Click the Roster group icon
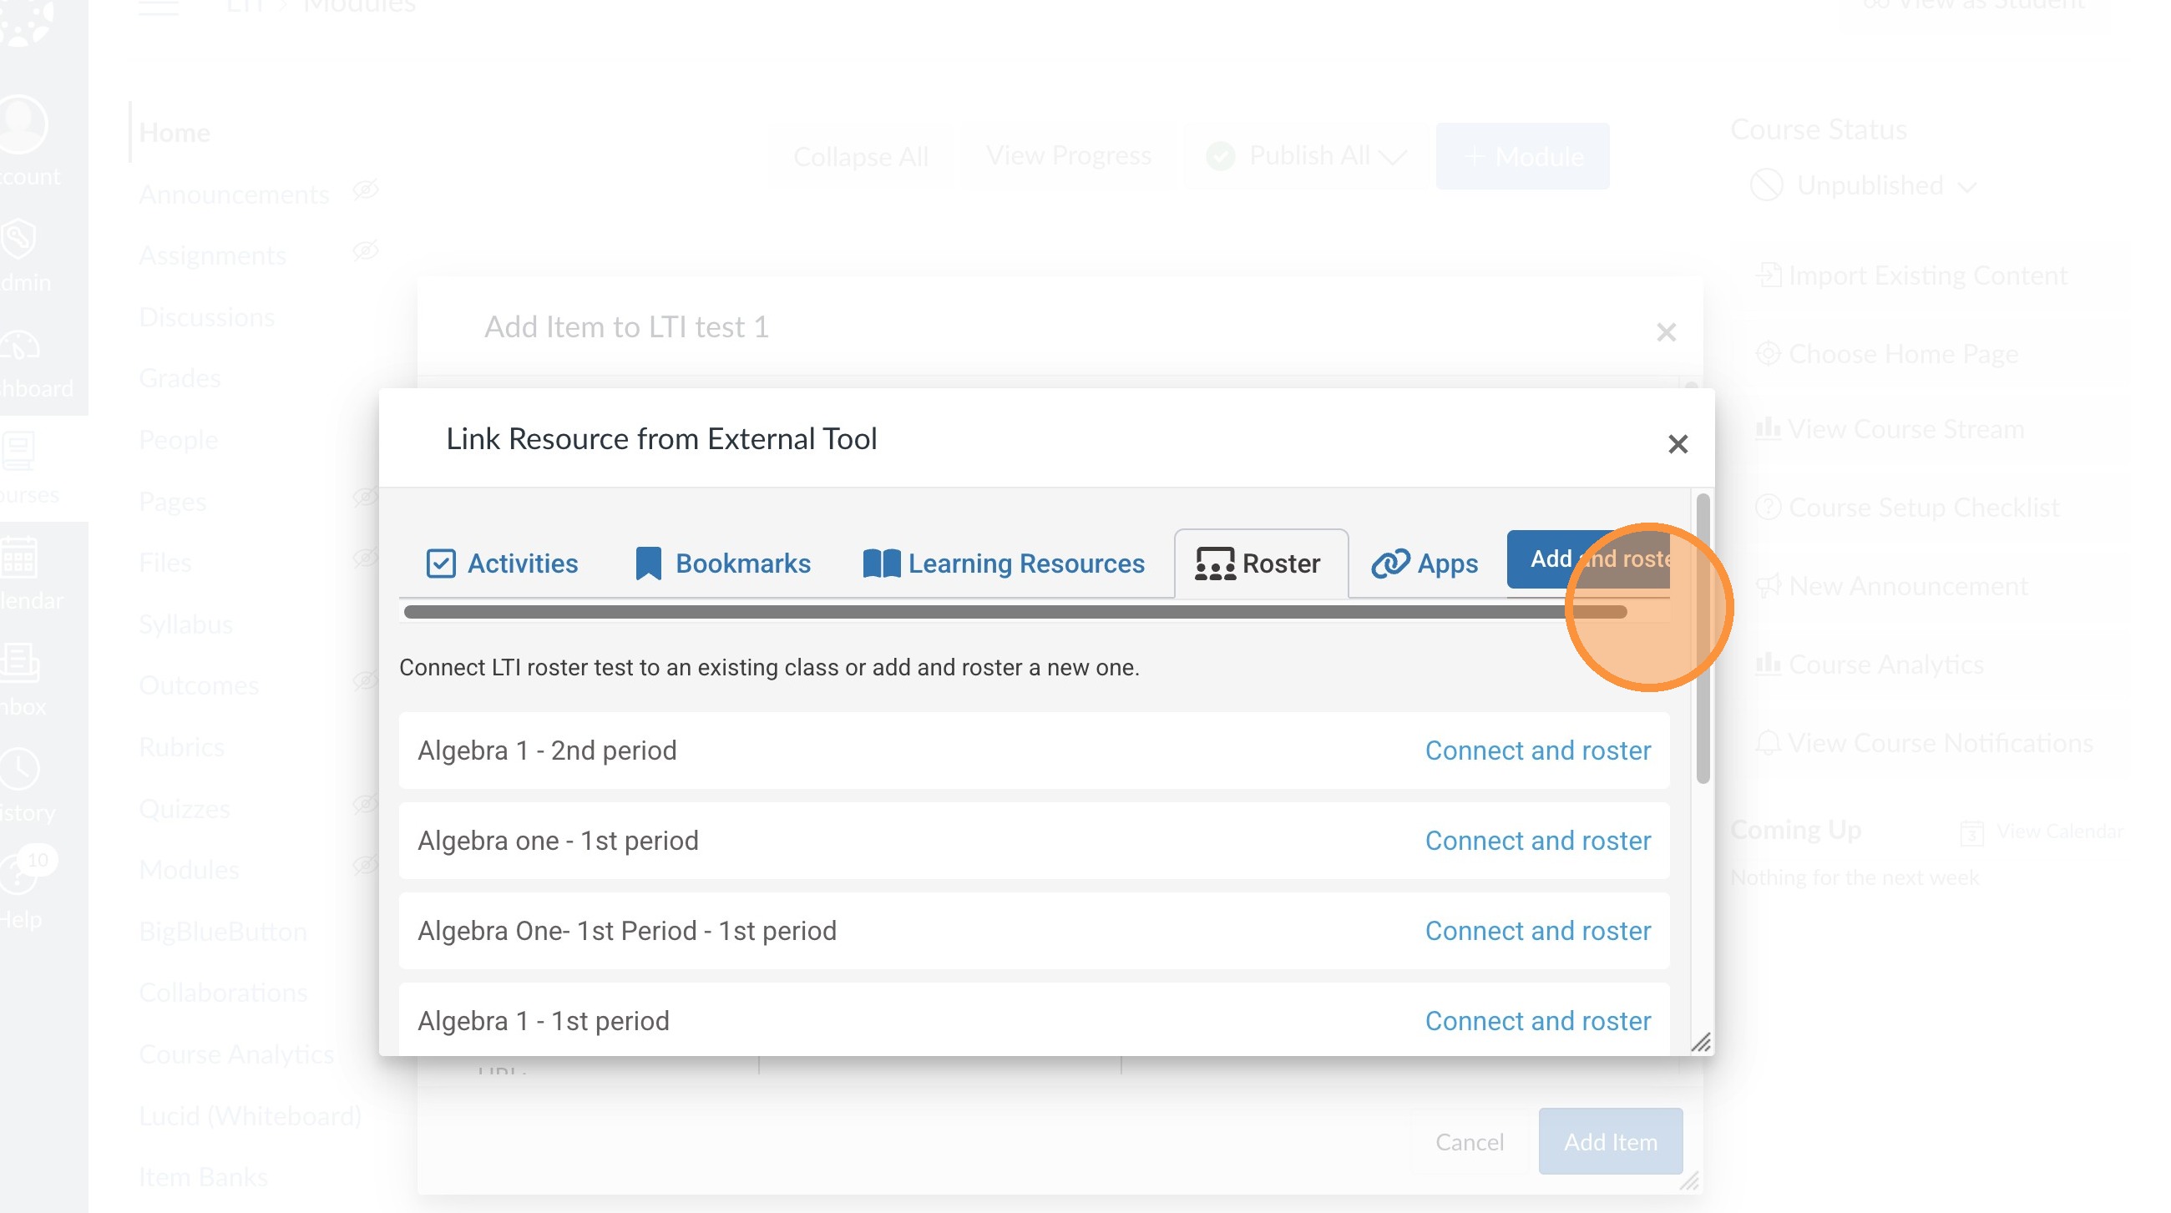The height and width of the screenshot is (1213, 2171). click(x=1214, y=563)
